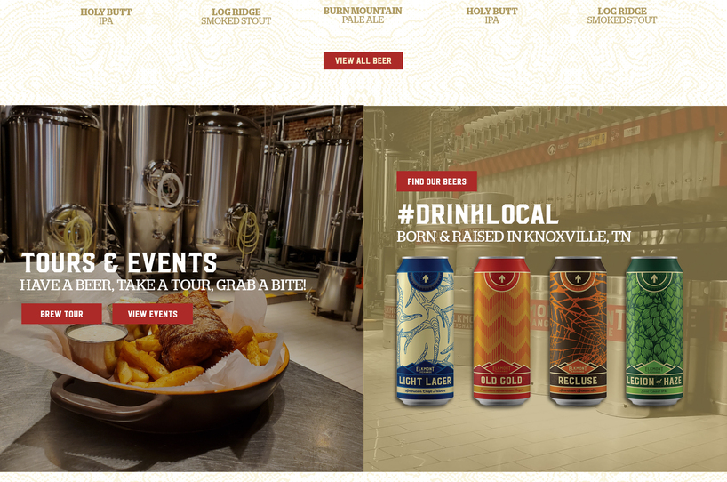Viewport: 727px width, 482px height.
Task: Click the Find Our Beers button
Action: pos(436,181)
